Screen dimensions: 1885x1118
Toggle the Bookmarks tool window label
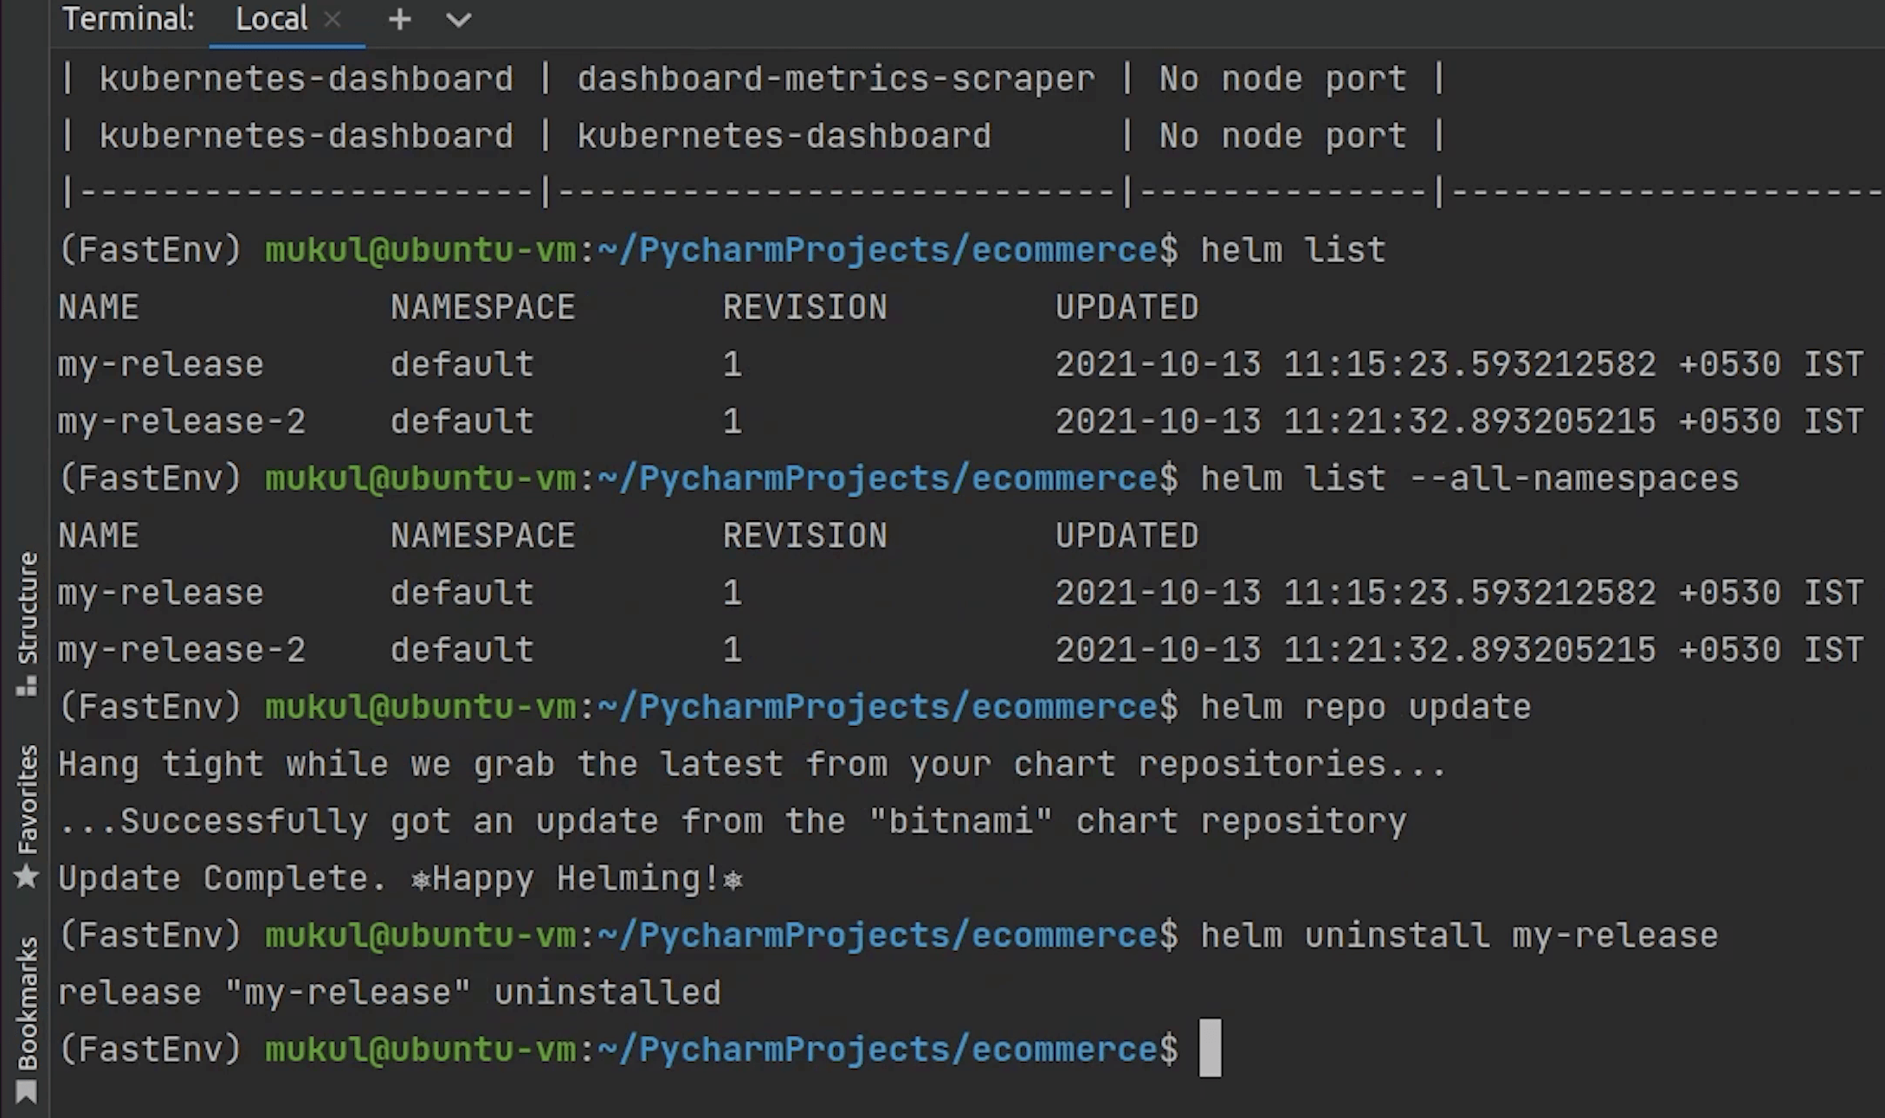tap(27, 1003)
